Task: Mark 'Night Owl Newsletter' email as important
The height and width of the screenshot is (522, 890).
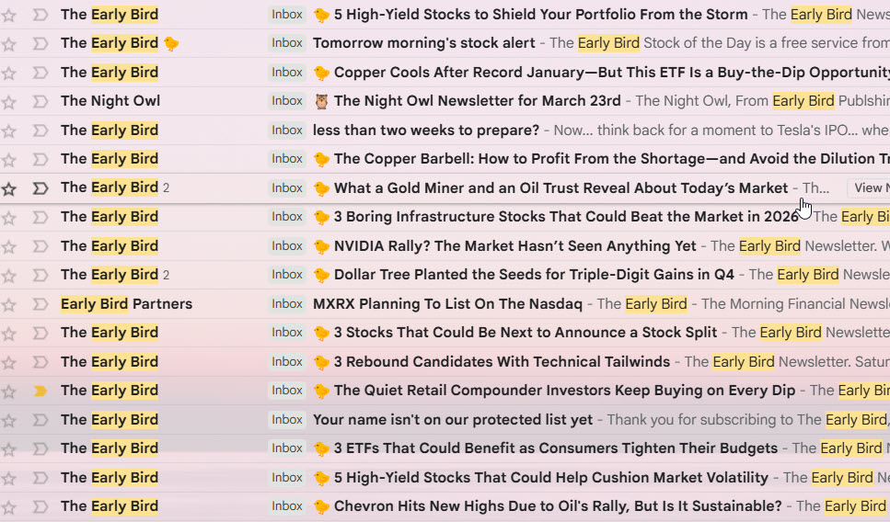Action: (40, 101)
